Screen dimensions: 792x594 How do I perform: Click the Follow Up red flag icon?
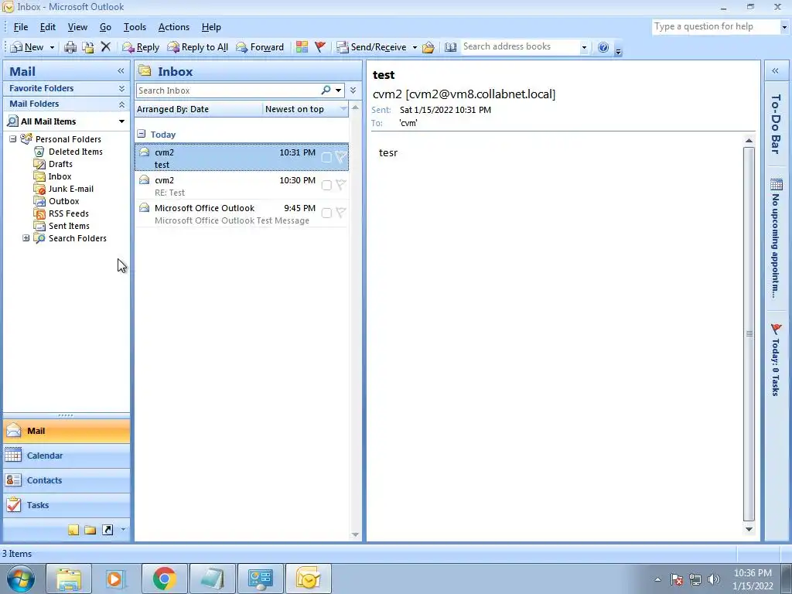(x=319, y=47)
